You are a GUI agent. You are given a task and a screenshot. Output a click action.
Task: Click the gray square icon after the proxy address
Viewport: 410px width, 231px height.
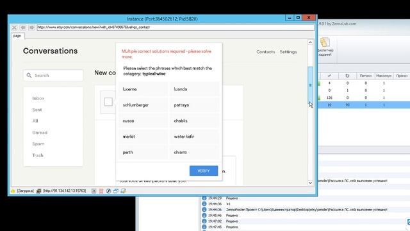click(94, 191)
